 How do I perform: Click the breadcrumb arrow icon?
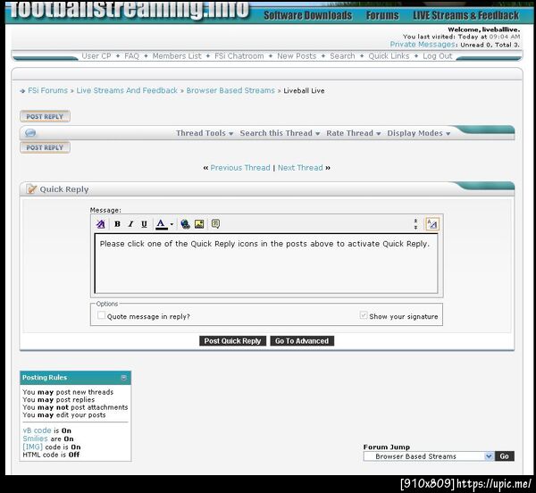[22, 91]
